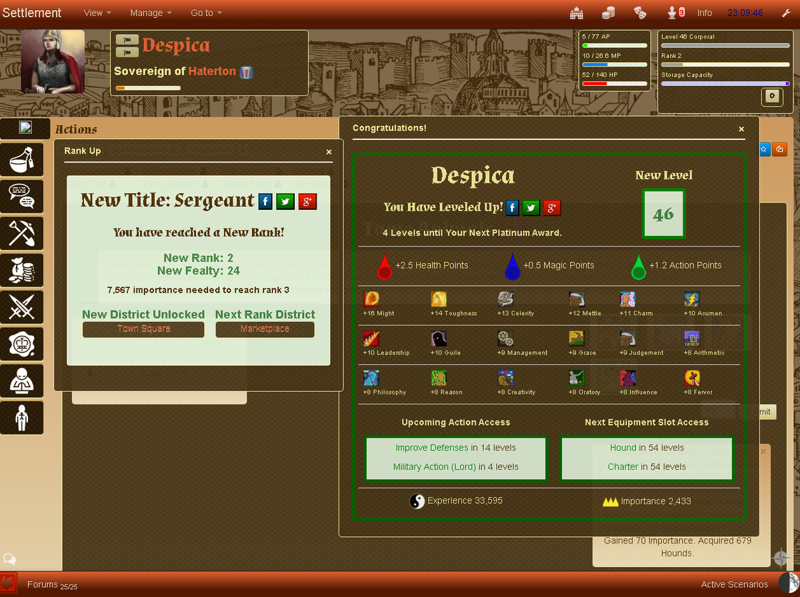This screenshot has width=800, height=597.
Task: Click the MP magic points progress bar
Action: [x=614, y=65]
